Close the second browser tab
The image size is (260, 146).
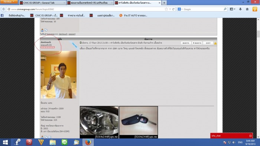coord(112,3)
